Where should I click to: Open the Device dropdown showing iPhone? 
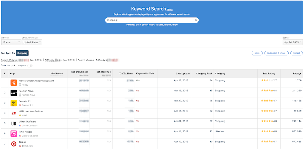click(x=11, y=42)
